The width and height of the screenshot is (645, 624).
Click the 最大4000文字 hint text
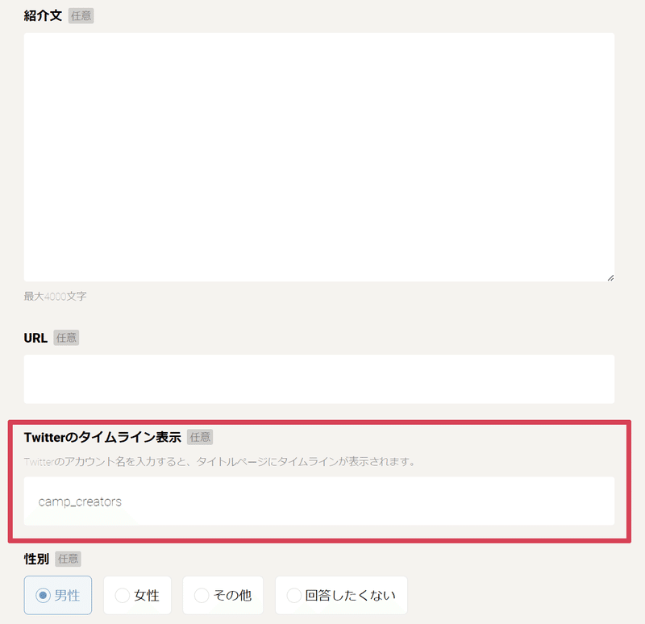[55, 296]
